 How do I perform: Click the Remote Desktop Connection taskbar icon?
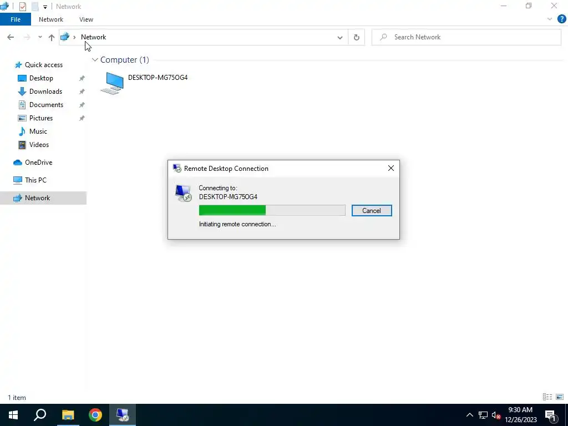(123, 415)
